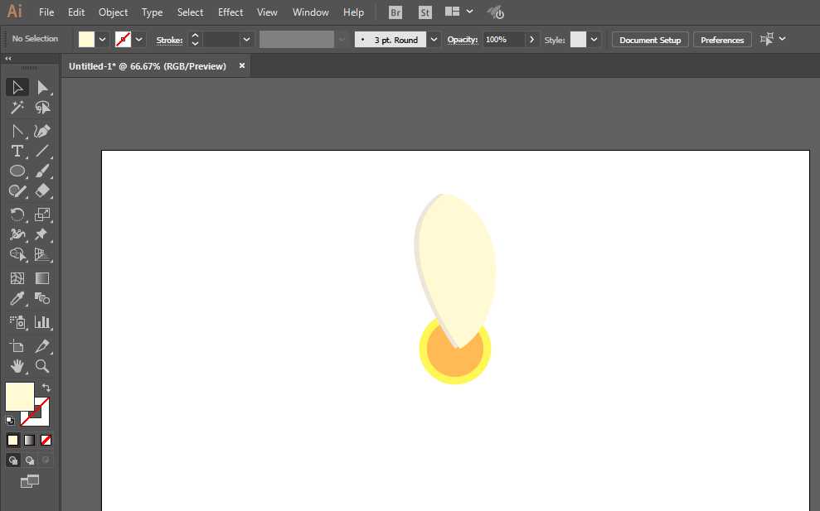Expand the fill color dropdown
Screen dimensions: 820x511
(103, 40)
